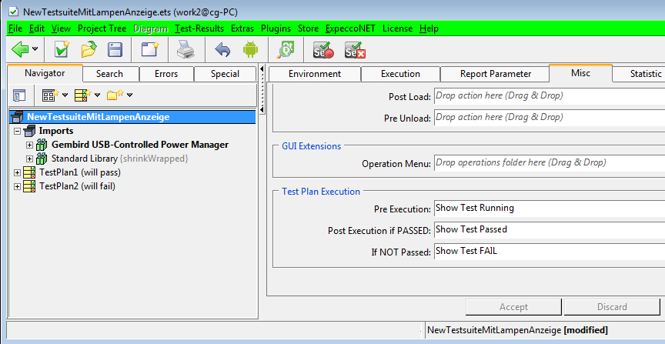Click the Pre Execution action field
This screenshot has width=665, height=344.
(x=548, y=208)
